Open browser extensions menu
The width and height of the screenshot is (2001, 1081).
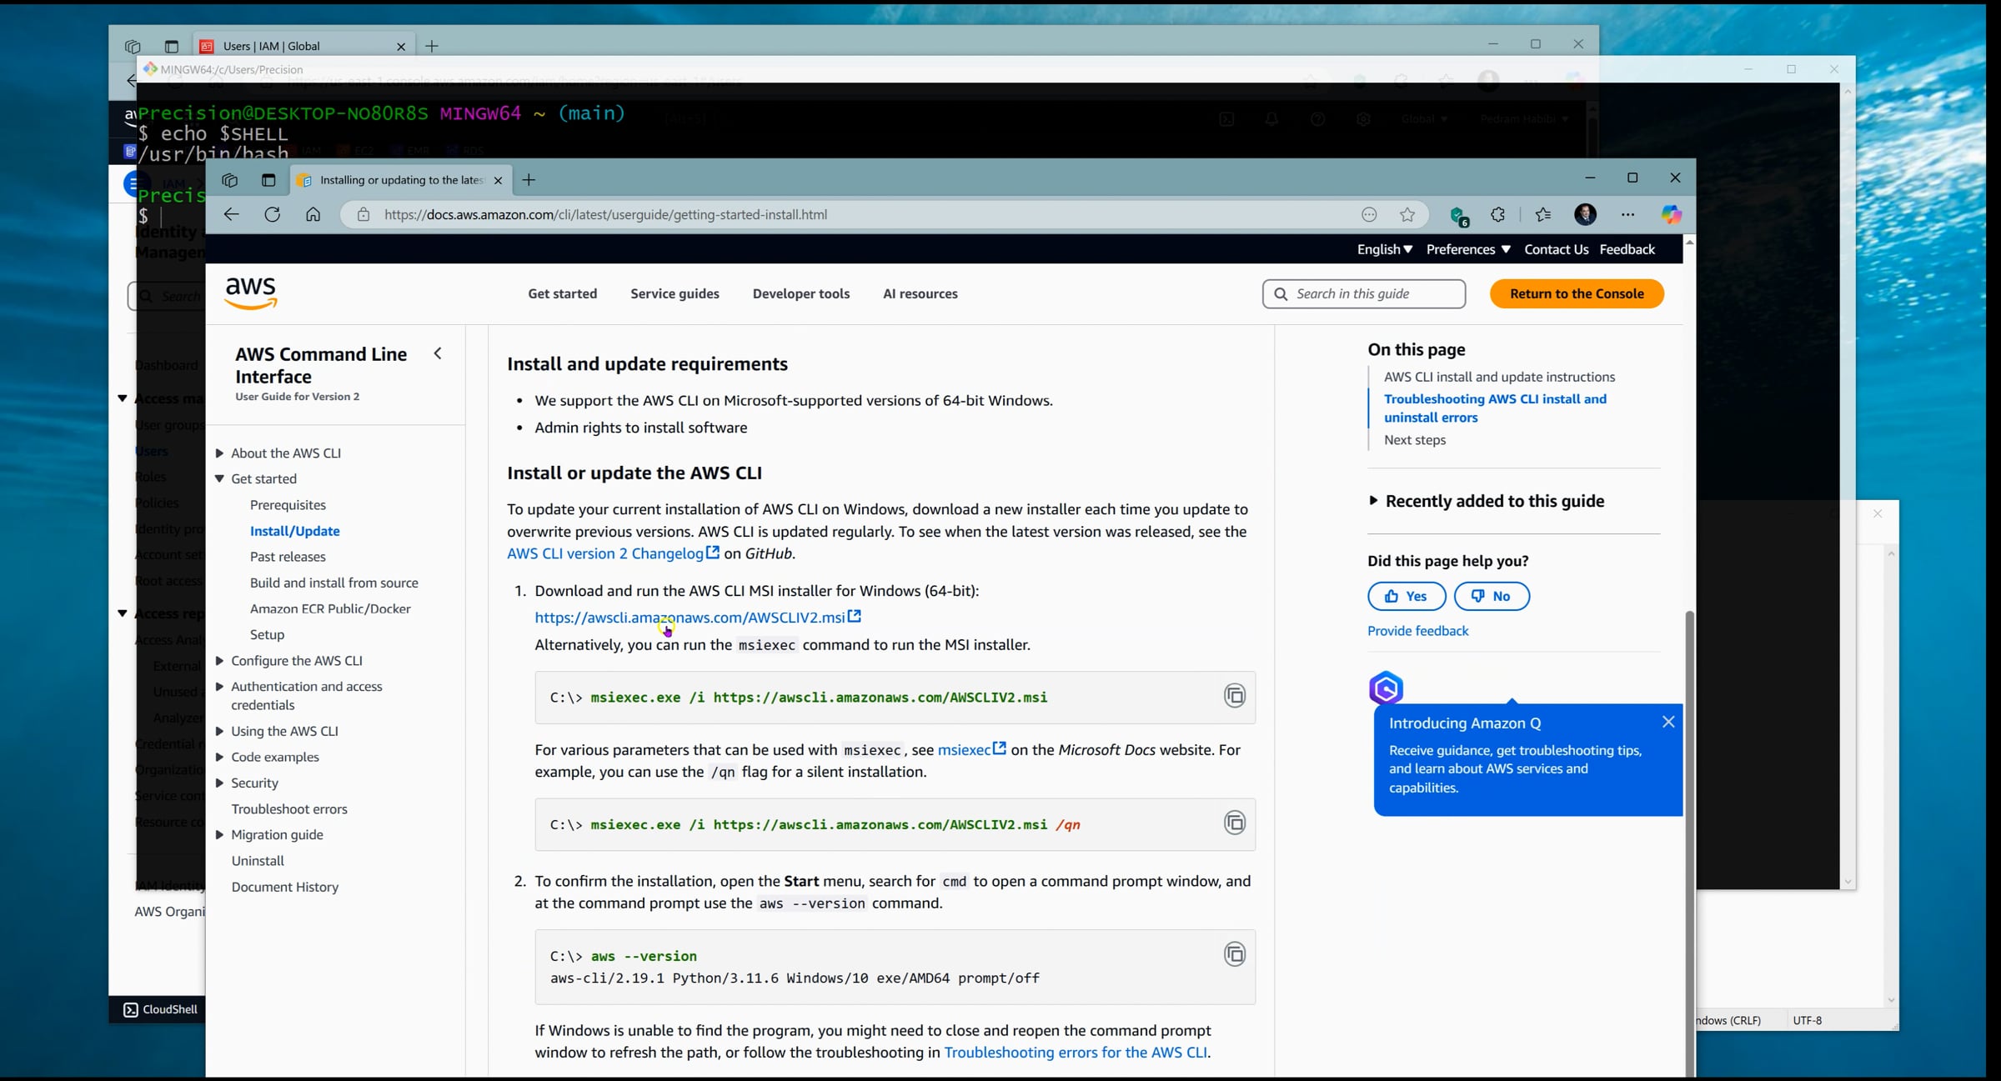[1497, 214]
